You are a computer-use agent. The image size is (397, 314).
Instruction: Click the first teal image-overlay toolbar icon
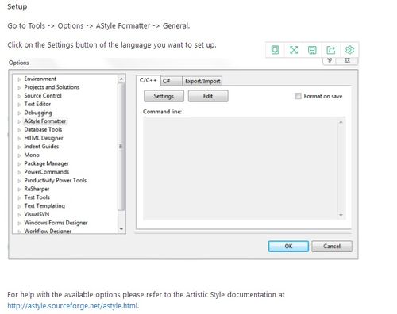tap(275, 50)
